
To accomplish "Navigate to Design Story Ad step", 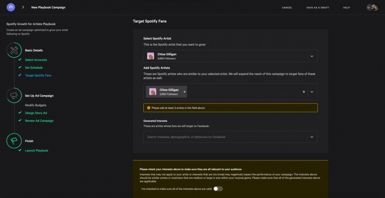I will pos(37,113).
